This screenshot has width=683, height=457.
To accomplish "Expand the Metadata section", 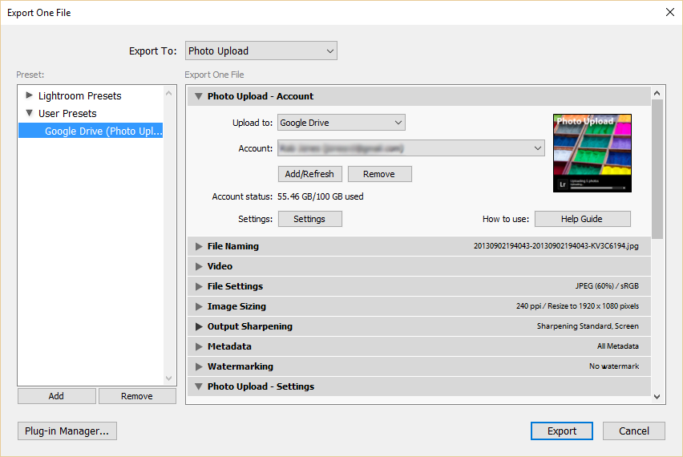I will point(199,346).
